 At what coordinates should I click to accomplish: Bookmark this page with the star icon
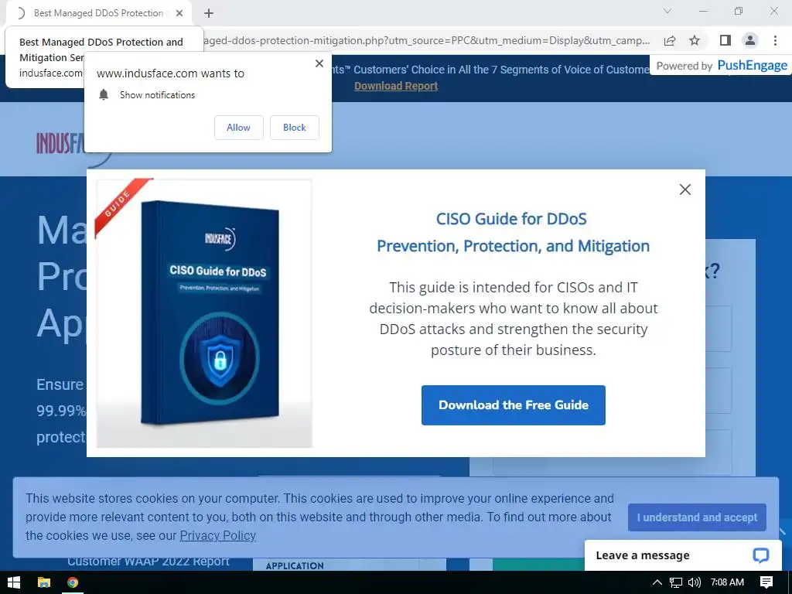click(695, 40)
